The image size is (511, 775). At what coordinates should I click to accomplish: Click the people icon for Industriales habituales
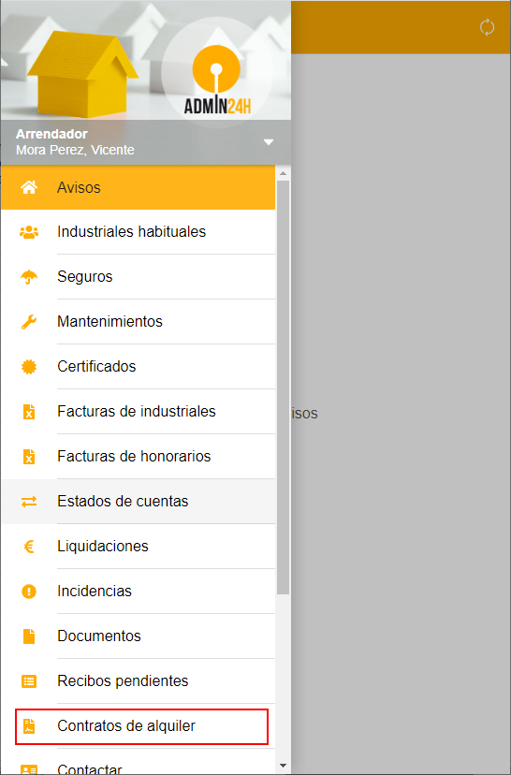click(x=29, y=232)
